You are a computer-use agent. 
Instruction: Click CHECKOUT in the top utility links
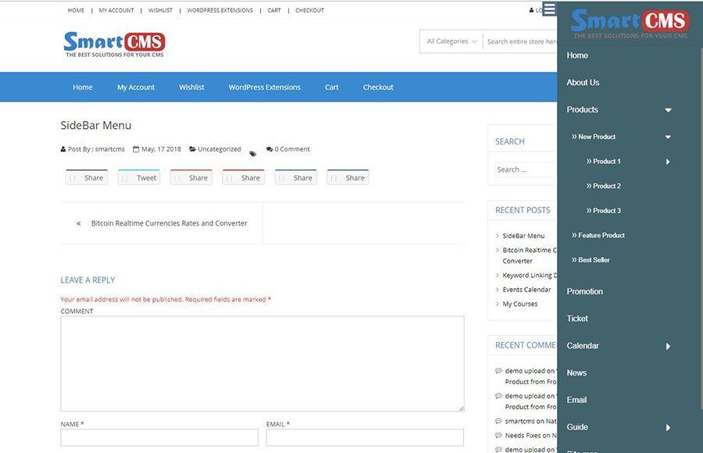[x=309, y=10]
